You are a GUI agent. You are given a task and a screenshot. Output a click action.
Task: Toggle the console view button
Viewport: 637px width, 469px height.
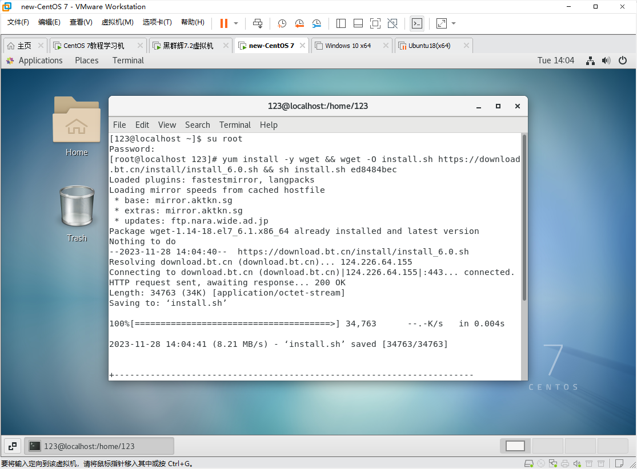tap(417, 23)
